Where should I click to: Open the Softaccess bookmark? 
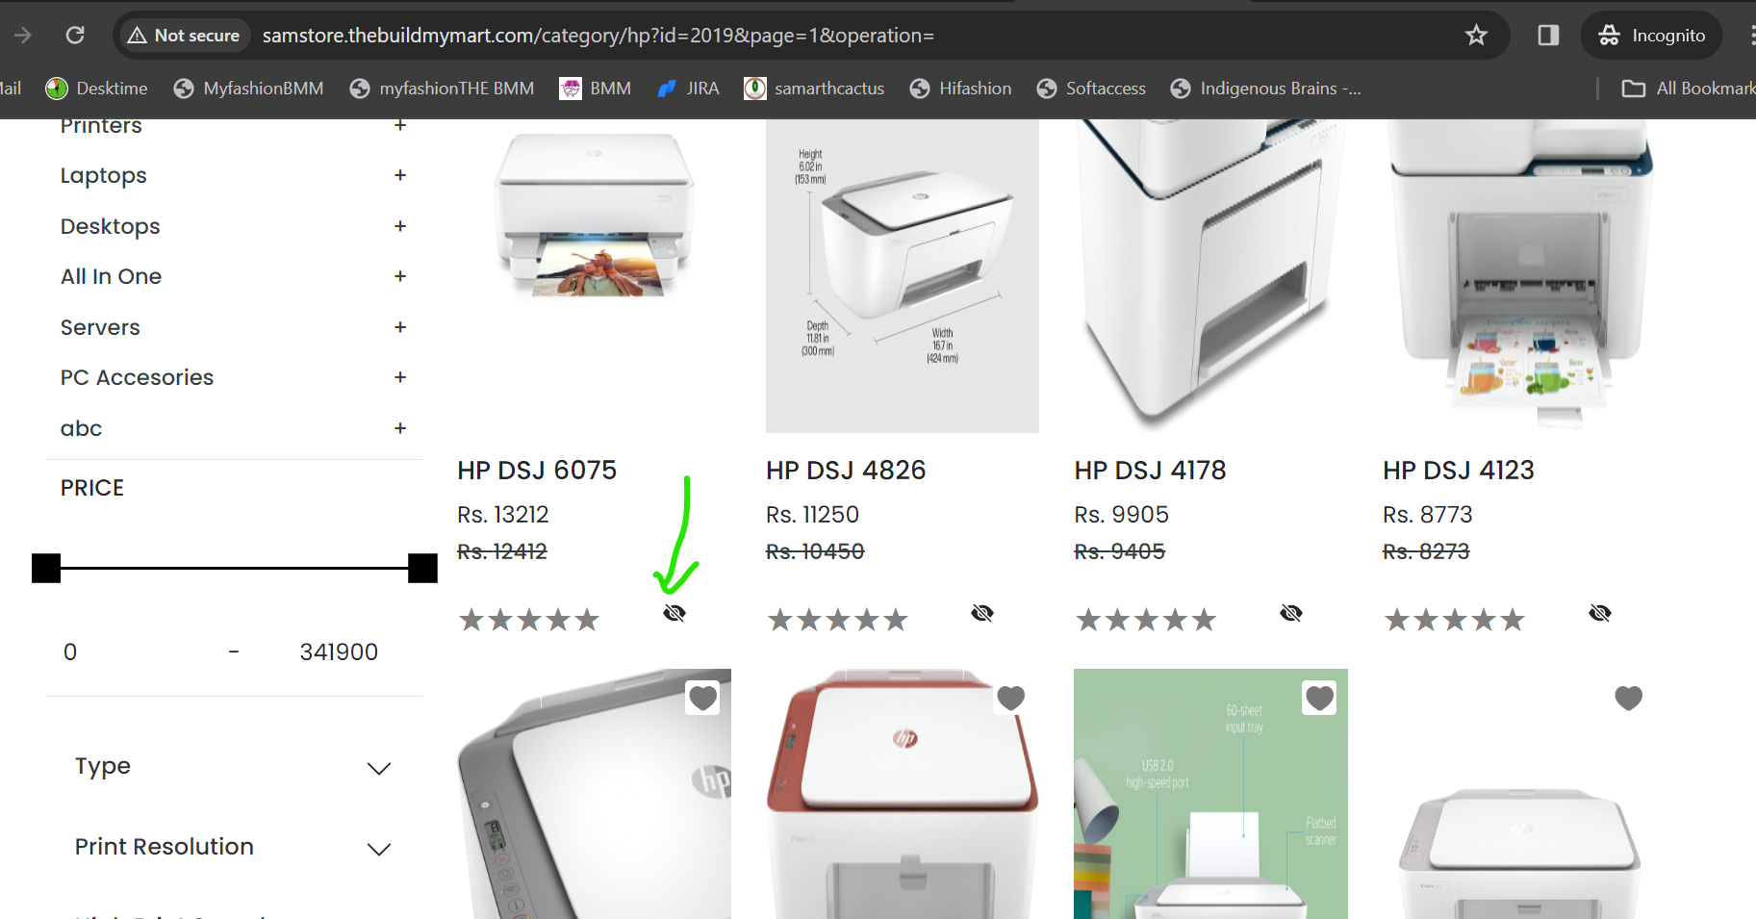[x=1091, y=89]
